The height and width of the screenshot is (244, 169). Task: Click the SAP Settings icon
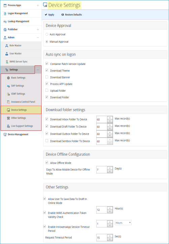[x=8, y=86]
